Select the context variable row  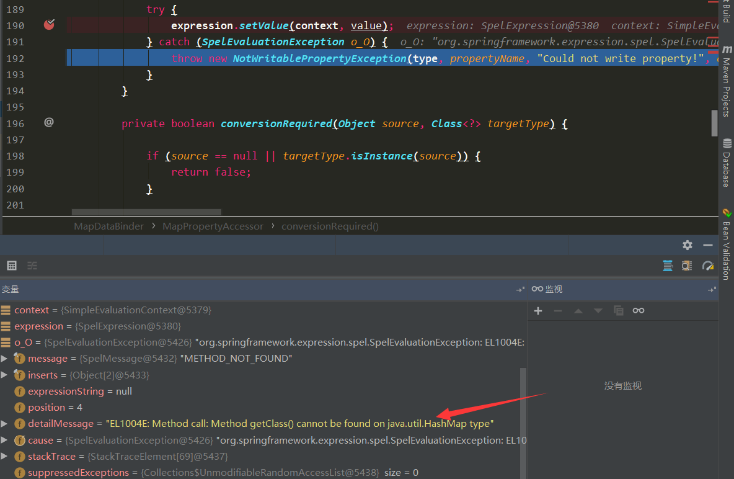point(262,310)
